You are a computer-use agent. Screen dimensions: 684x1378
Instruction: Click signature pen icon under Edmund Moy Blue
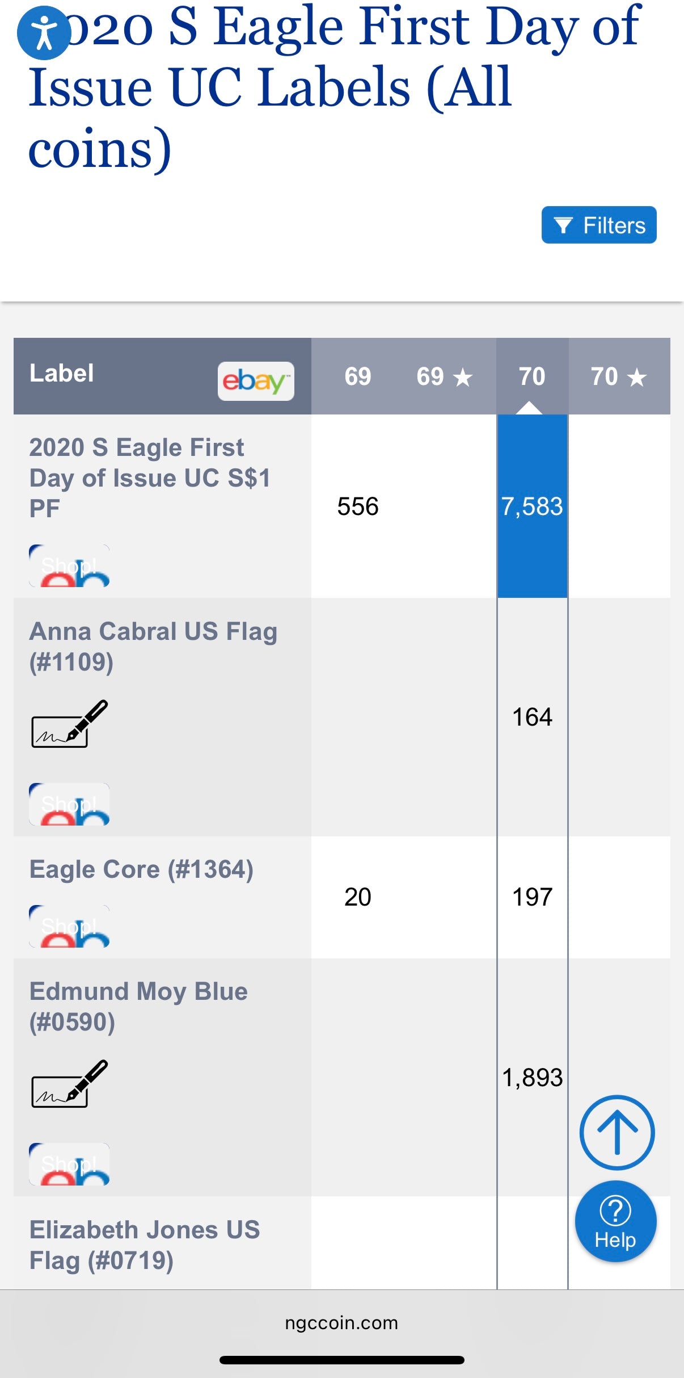pyautogui.click(x=69, y=1083)
